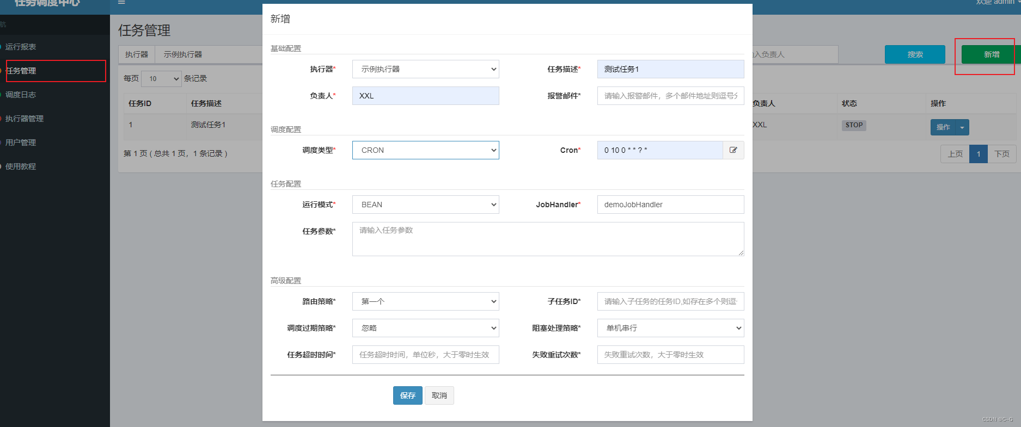Focus the 负责人 search filter field
Viewport: 1021px width, 427px height.
click(x=795, y=54)
